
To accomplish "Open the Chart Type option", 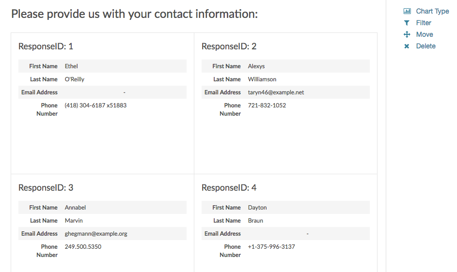I will click(432, 11).
